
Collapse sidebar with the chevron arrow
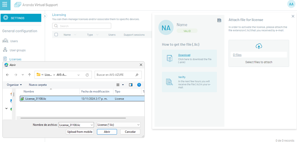tap(45, 16)
